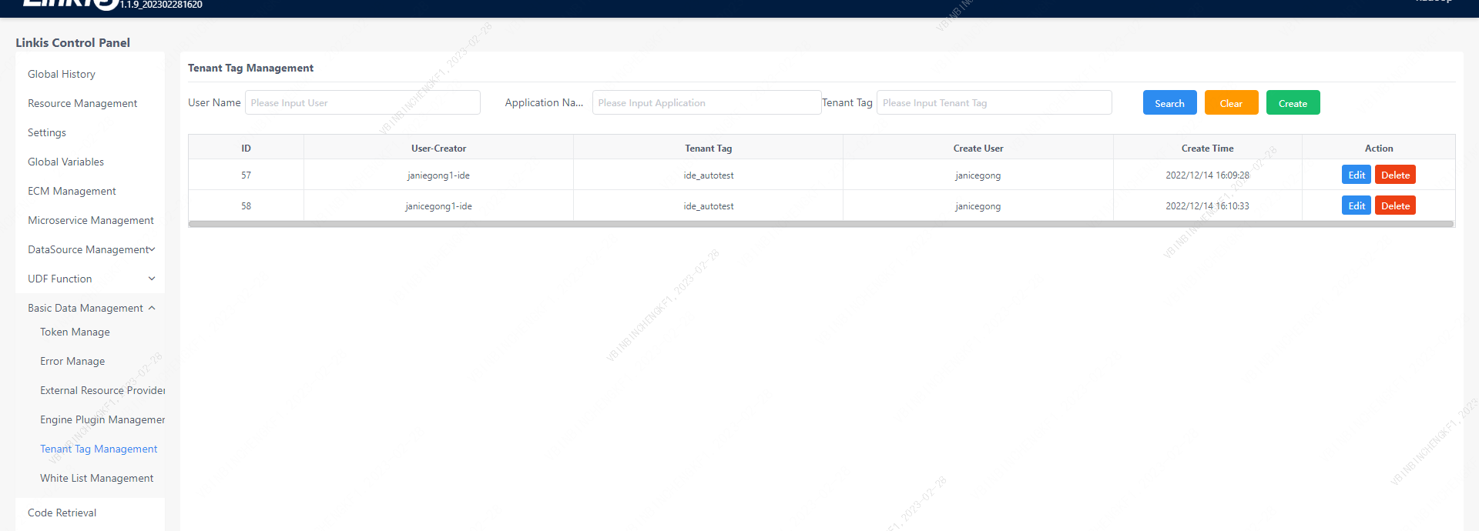Viewport: 1479px width, 531px height.
Task: Click the Tenant Tag search field
Action: (994, 103)
